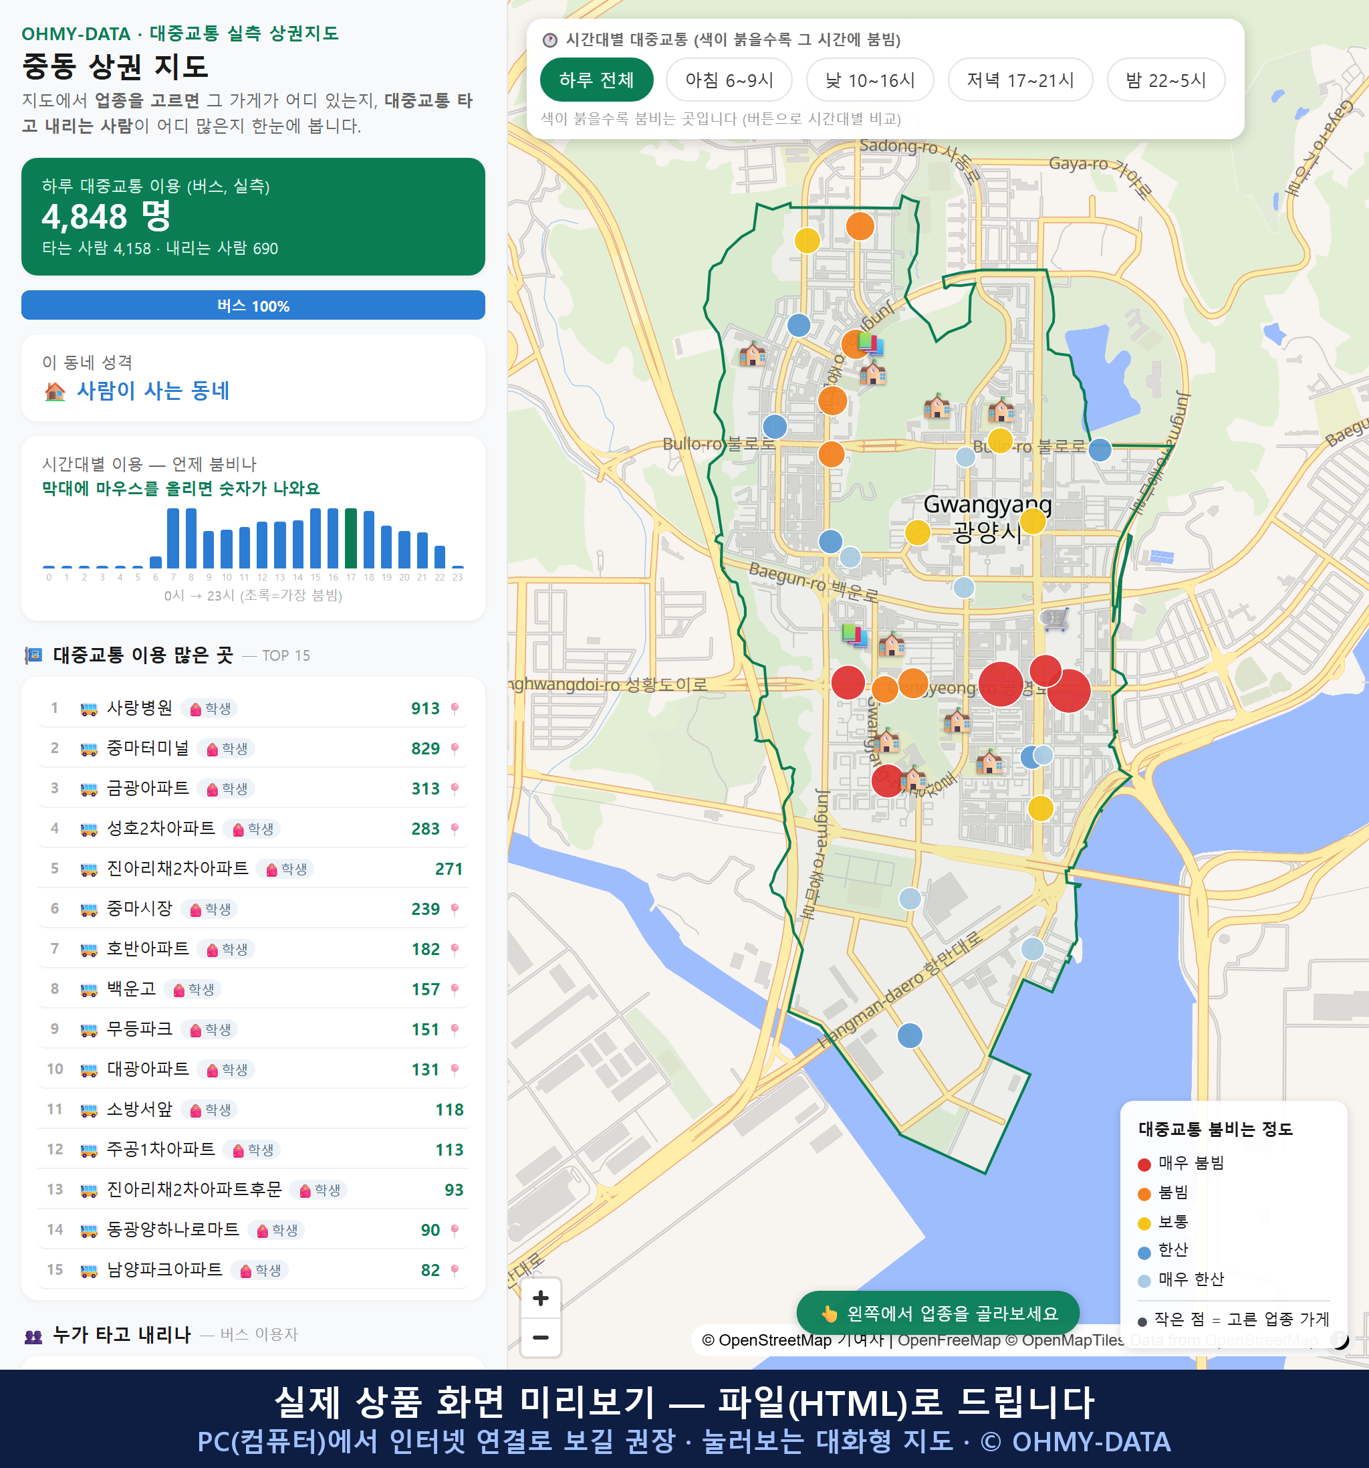Click the map pin icon for 백운고
Screen dimensions: 1369x1468
coord(455,990)
